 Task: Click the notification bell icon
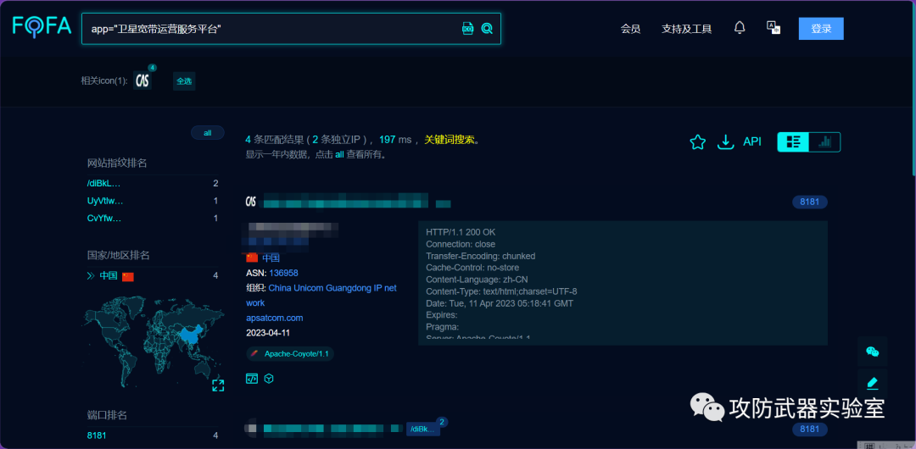tap(740, 27)
